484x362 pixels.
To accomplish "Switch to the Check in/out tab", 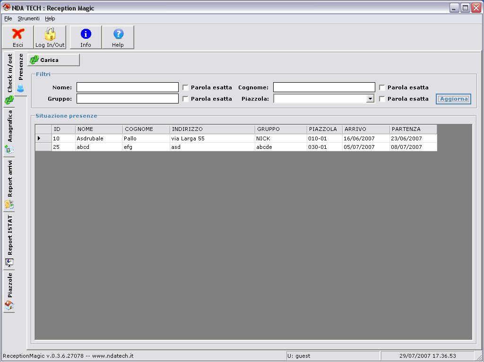I will pyautogui.click(x=9, y=78).
